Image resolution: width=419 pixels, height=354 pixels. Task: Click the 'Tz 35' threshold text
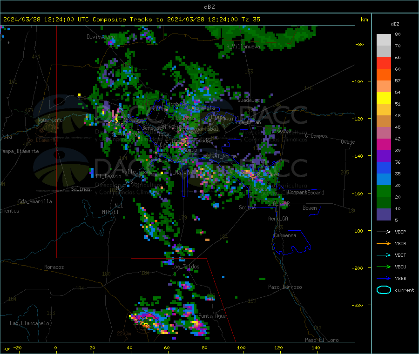tap(250, 20)
